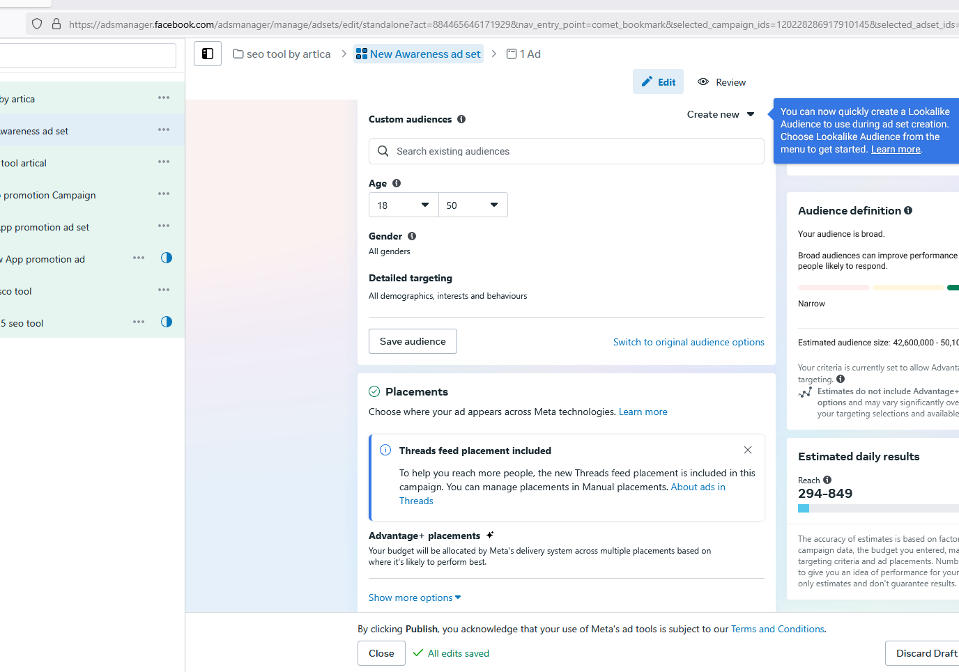Image resolution: width=959 pixels, height=672 pixels.
Task: Click the Age info icon
Action: (x=397, y=183)
